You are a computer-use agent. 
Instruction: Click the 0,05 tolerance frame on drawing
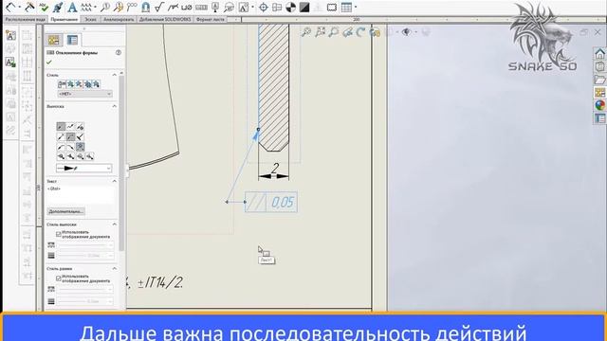(x=271, y=202)
